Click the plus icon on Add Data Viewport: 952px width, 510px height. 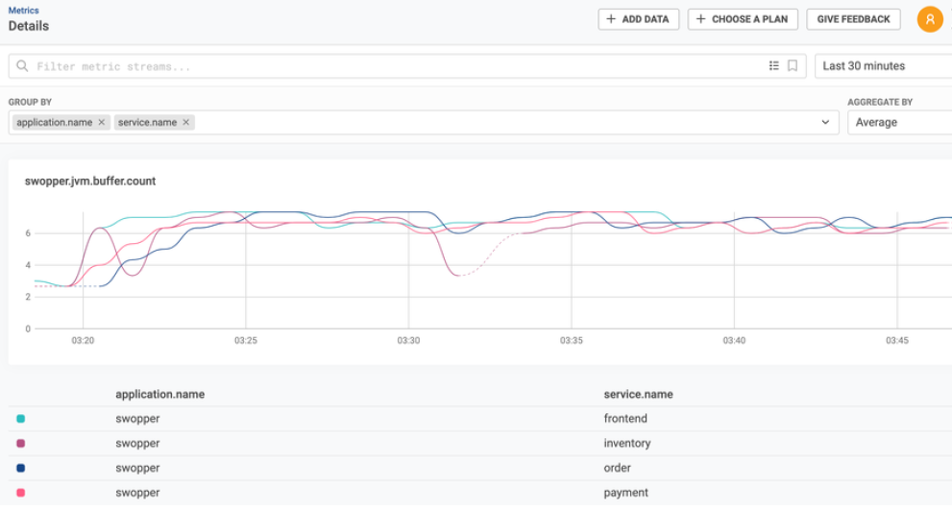[611, 19]
